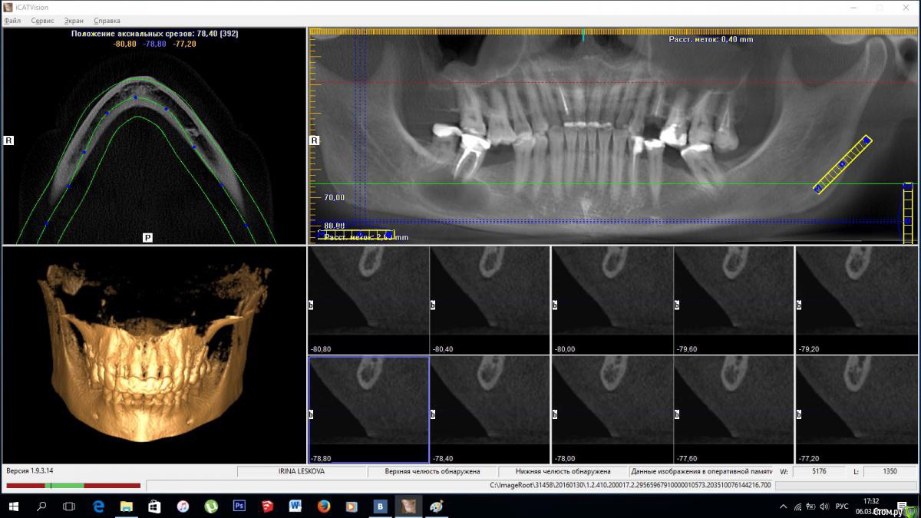This screenshot has height=518, width=921.
Task: Open the Файл menu
Action: click(x=12, y=21)
